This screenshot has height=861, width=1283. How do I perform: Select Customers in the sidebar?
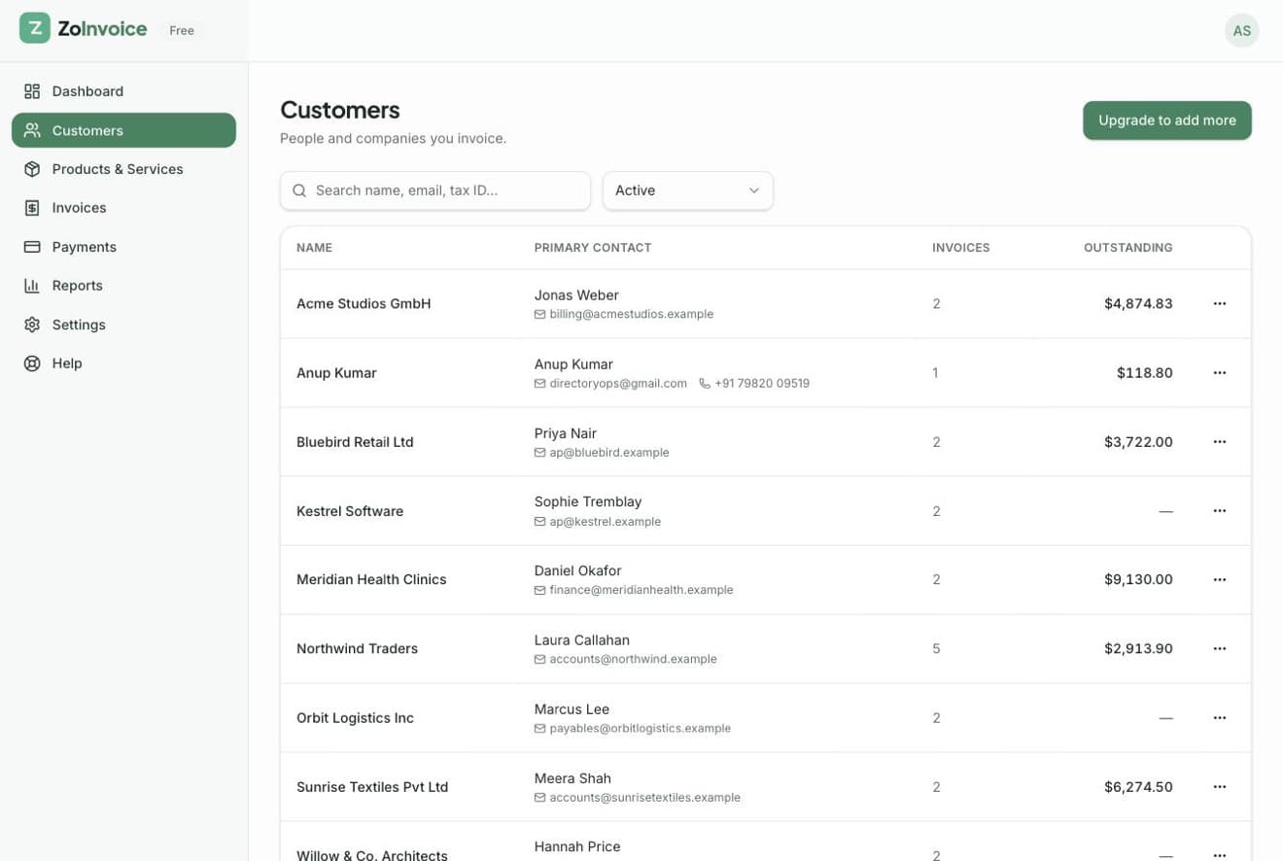pos(123,130)
